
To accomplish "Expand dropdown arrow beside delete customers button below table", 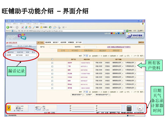I will click(83, 95).
